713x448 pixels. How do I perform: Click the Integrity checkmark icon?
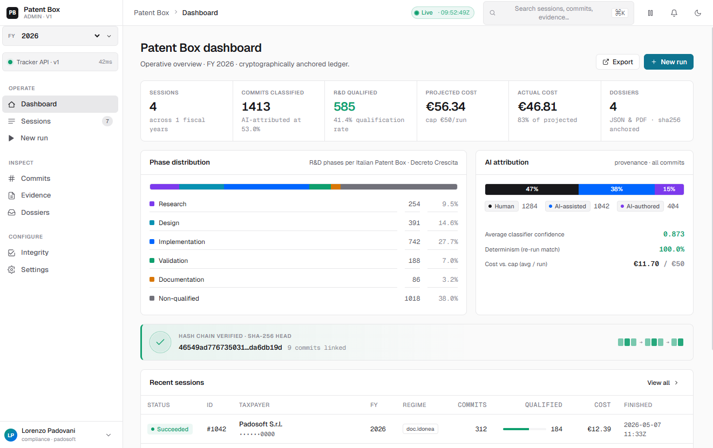[12, 253]
